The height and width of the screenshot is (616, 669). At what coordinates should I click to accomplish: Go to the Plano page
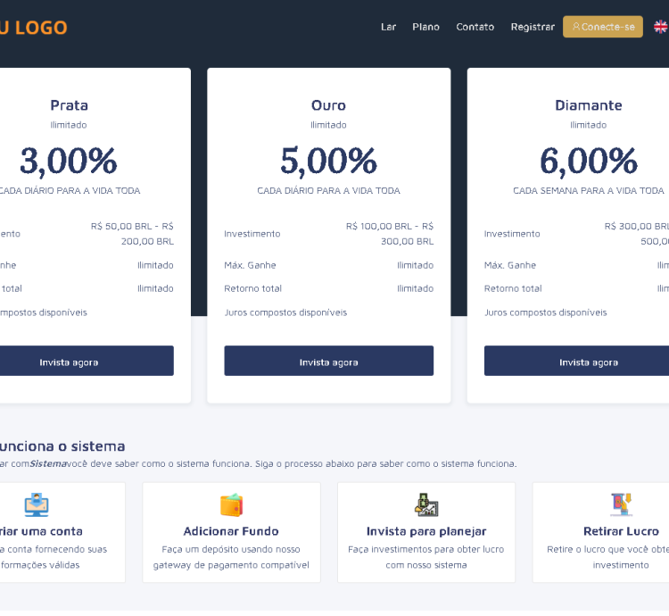coord(425,27)
